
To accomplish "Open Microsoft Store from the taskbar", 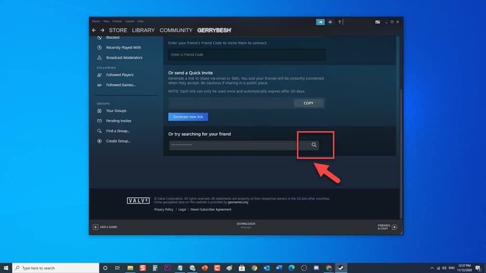I will (x=242, y=268).
